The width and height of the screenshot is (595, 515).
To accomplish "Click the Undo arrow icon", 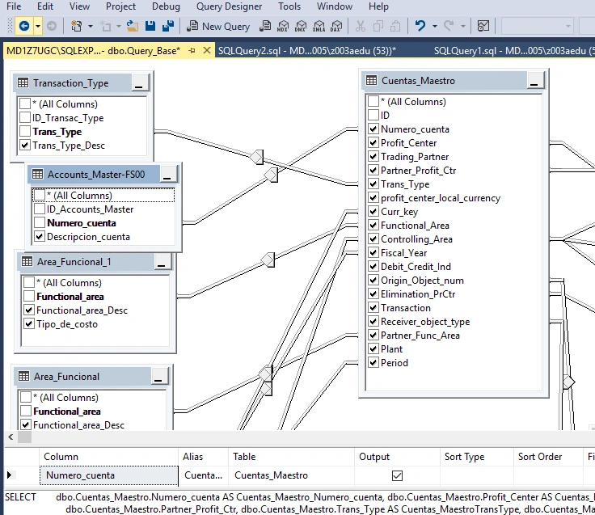I will (x=420, y=26).
